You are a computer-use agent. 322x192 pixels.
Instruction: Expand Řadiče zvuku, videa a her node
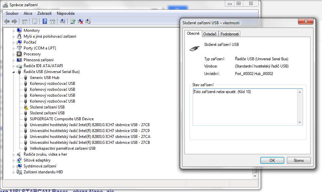[x=13, y=155]
